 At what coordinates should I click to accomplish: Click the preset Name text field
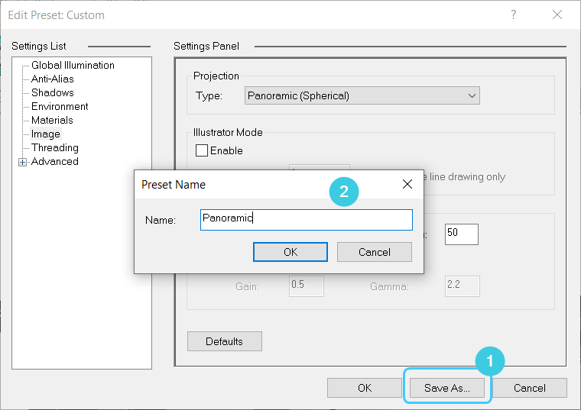307,220
